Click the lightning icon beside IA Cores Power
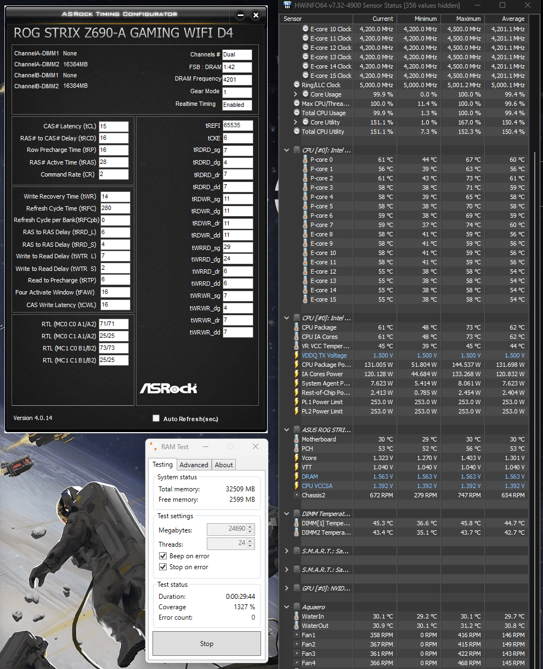The height and width of the screenshot is (669, 543). (x=297, y=374)
